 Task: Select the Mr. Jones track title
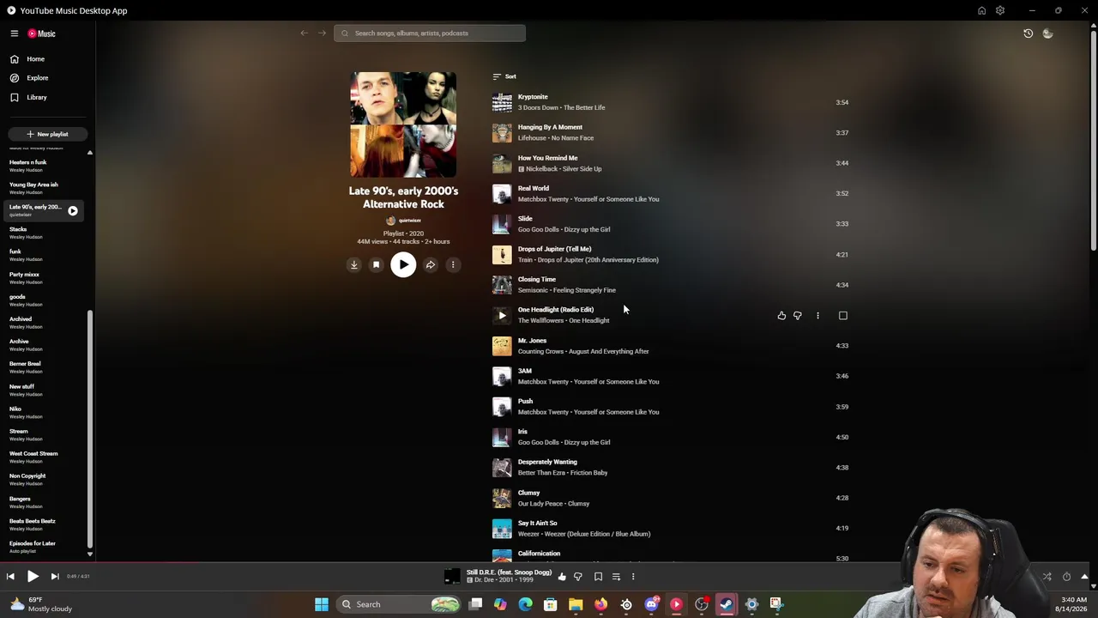pos(532,341)
